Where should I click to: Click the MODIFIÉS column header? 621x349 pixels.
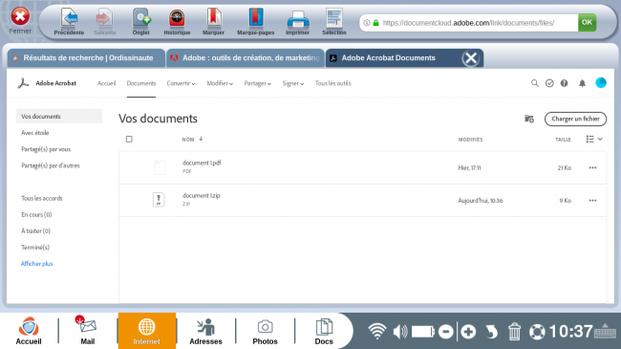click(470, 140)
